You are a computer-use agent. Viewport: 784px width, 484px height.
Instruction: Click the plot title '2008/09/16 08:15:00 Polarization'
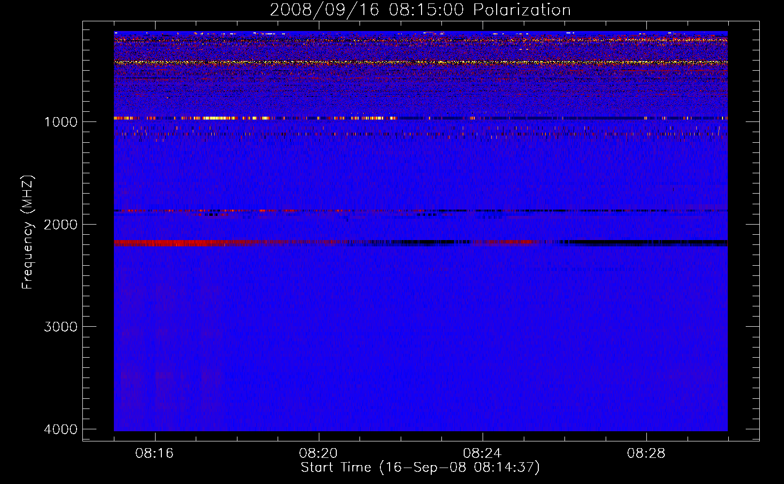point(420,10)
